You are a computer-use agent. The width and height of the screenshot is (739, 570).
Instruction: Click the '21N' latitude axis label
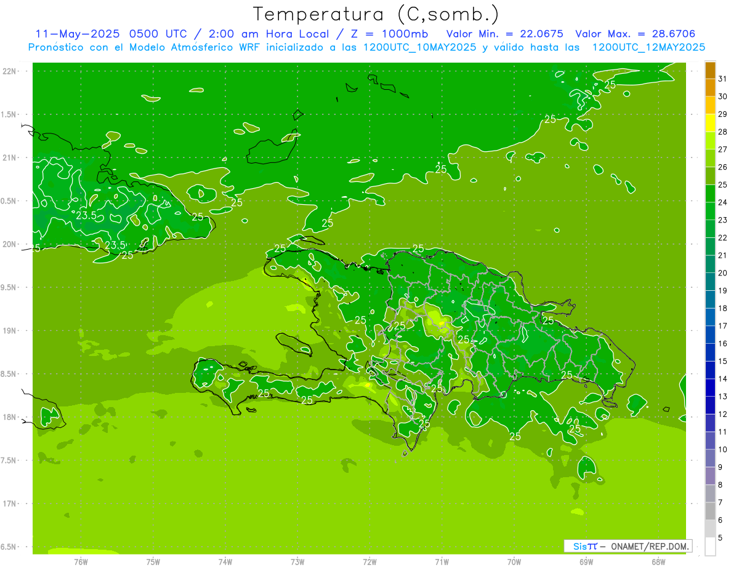click(x=9, y=157)
